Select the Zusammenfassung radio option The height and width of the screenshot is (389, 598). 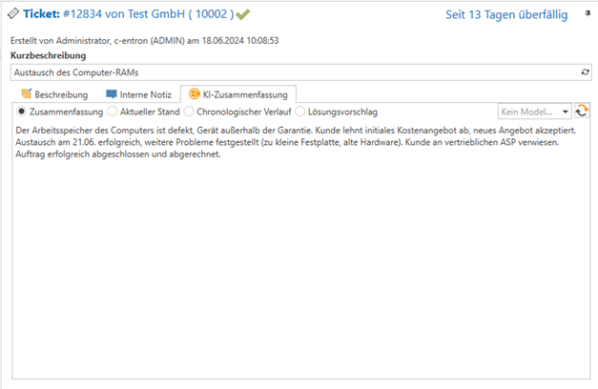coord(22,112)
